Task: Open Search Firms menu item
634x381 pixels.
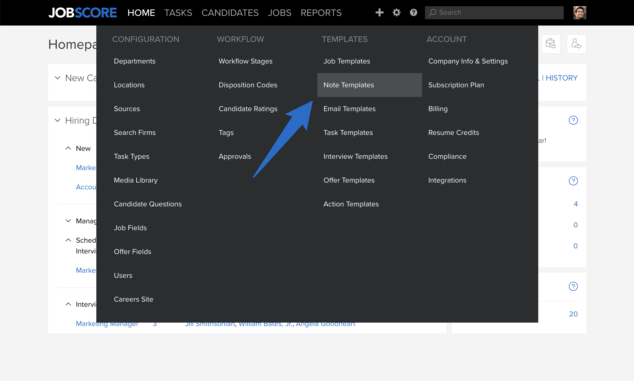Action: click(x=135, y=133)
